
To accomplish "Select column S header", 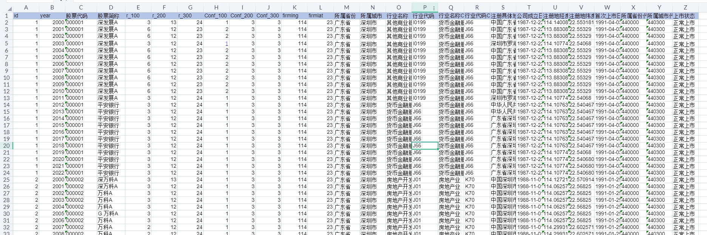I will coord(503,8).
